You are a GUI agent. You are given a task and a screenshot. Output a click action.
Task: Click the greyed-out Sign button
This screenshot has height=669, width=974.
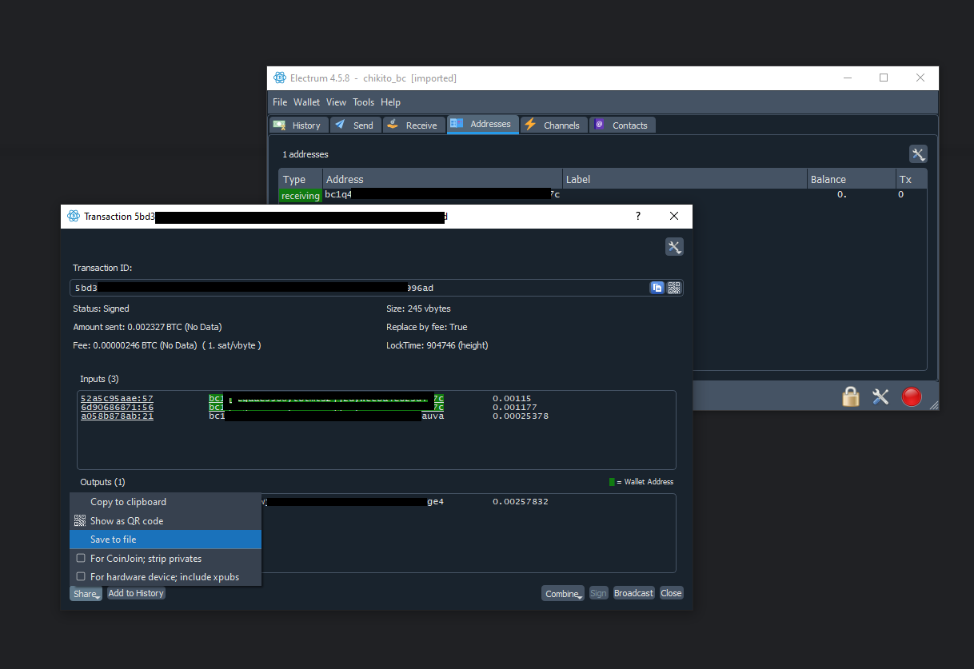[x=598, y=593]
